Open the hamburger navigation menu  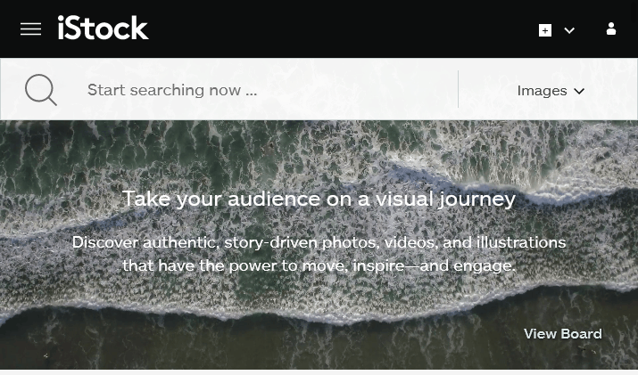coord(31,29)
